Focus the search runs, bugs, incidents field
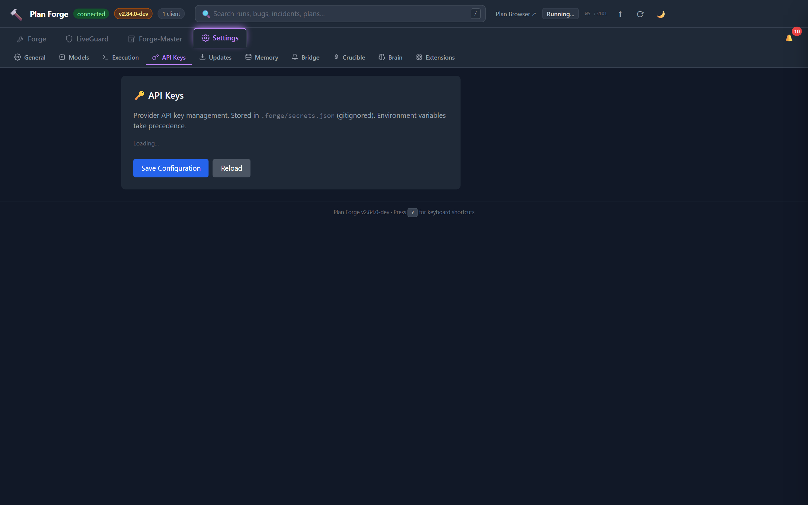Image resolution: width=808 pixels, height=505 pixels. pos(340,14)
